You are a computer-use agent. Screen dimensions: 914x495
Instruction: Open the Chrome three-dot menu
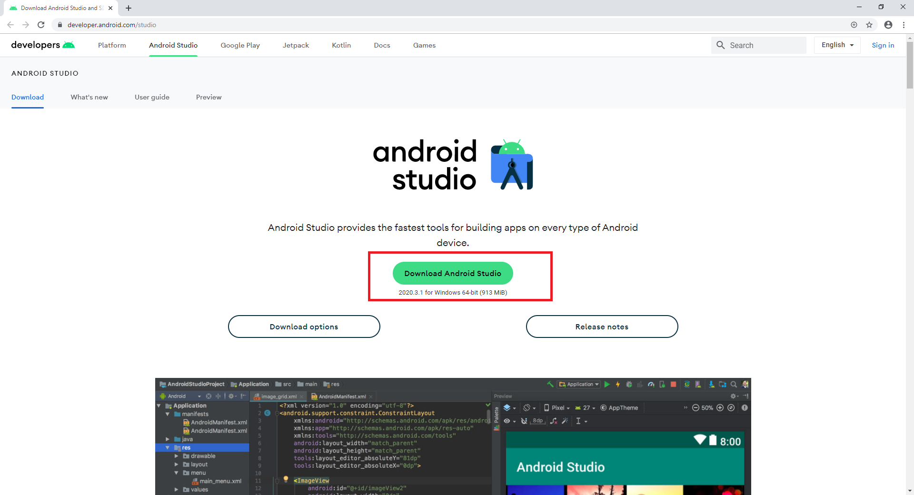(x=904, y=25)
